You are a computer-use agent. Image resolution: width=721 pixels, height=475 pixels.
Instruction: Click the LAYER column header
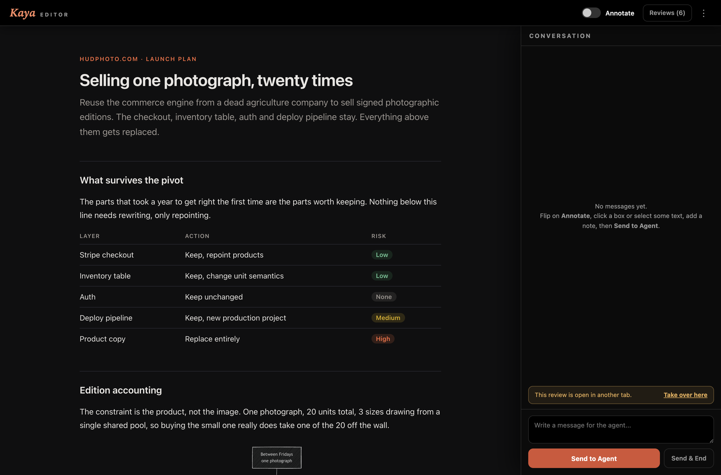point(89,236)
